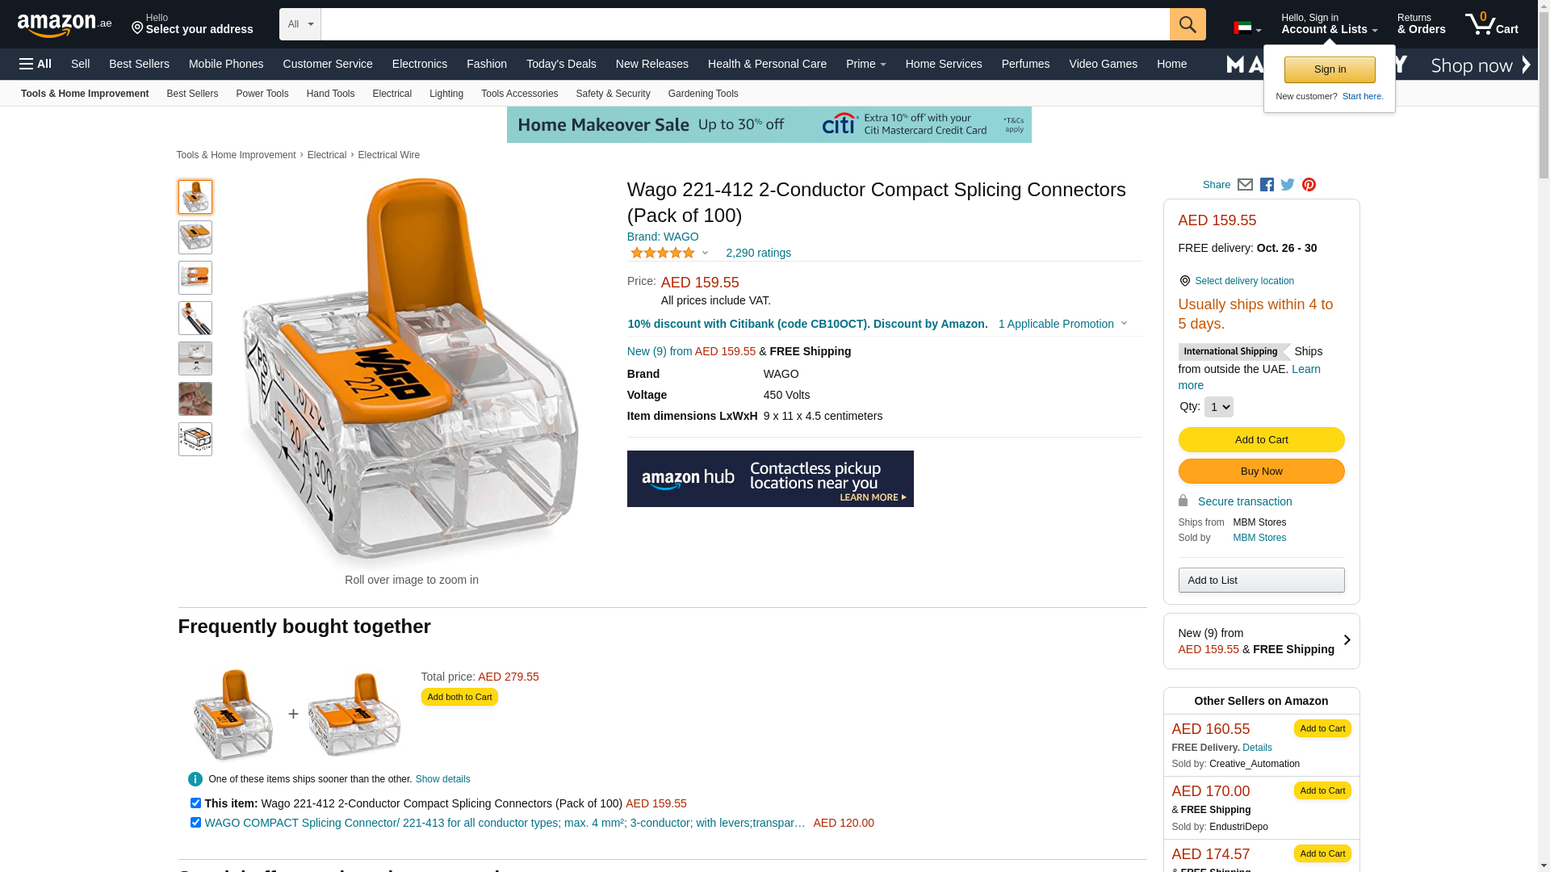Click the Add to Cart button
The image size is (1550, 872).
[x=1261, y=440]
